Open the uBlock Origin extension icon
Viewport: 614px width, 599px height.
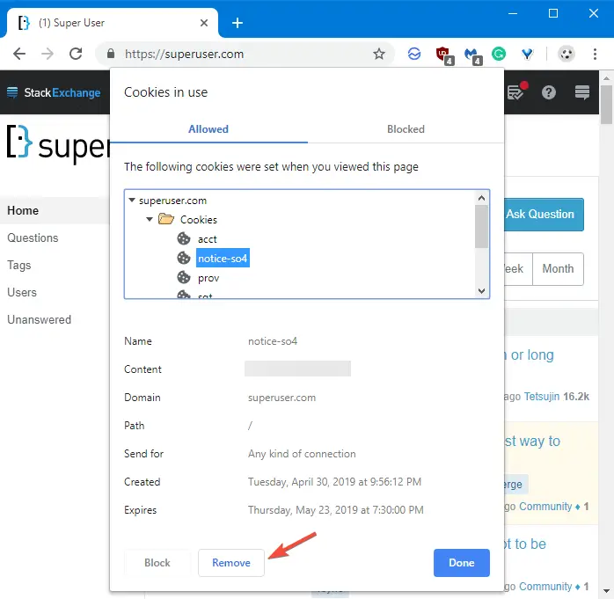(x=444, y=55)
